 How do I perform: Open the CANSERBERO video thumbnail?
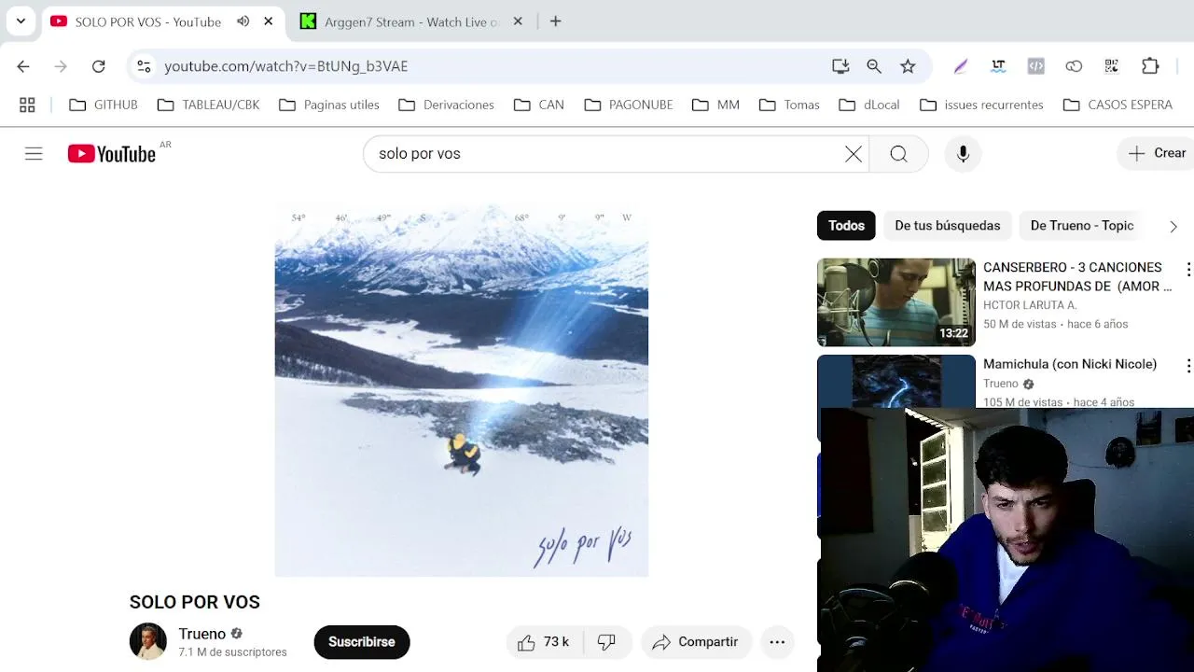click(x=896, y=302)
